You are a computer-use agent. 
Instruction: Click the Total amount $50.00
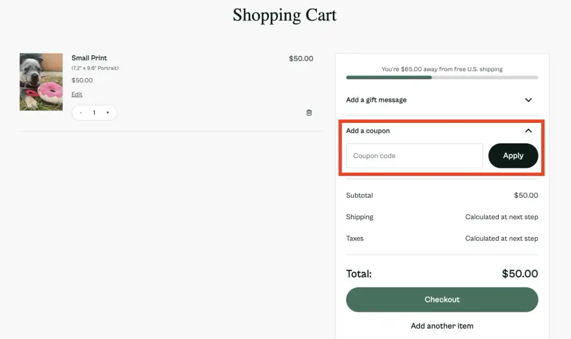pos(520,274)
